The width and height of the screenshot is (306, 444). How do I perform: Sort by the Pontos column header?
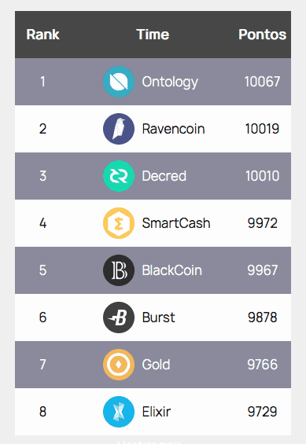(263, 35)
